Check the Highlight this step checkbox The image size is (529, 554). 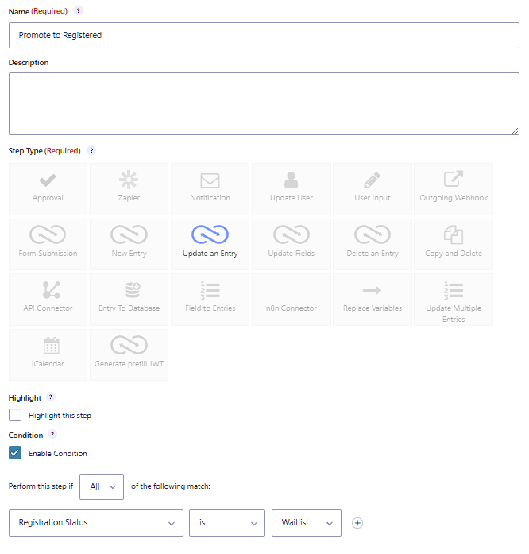pos(15,415)
